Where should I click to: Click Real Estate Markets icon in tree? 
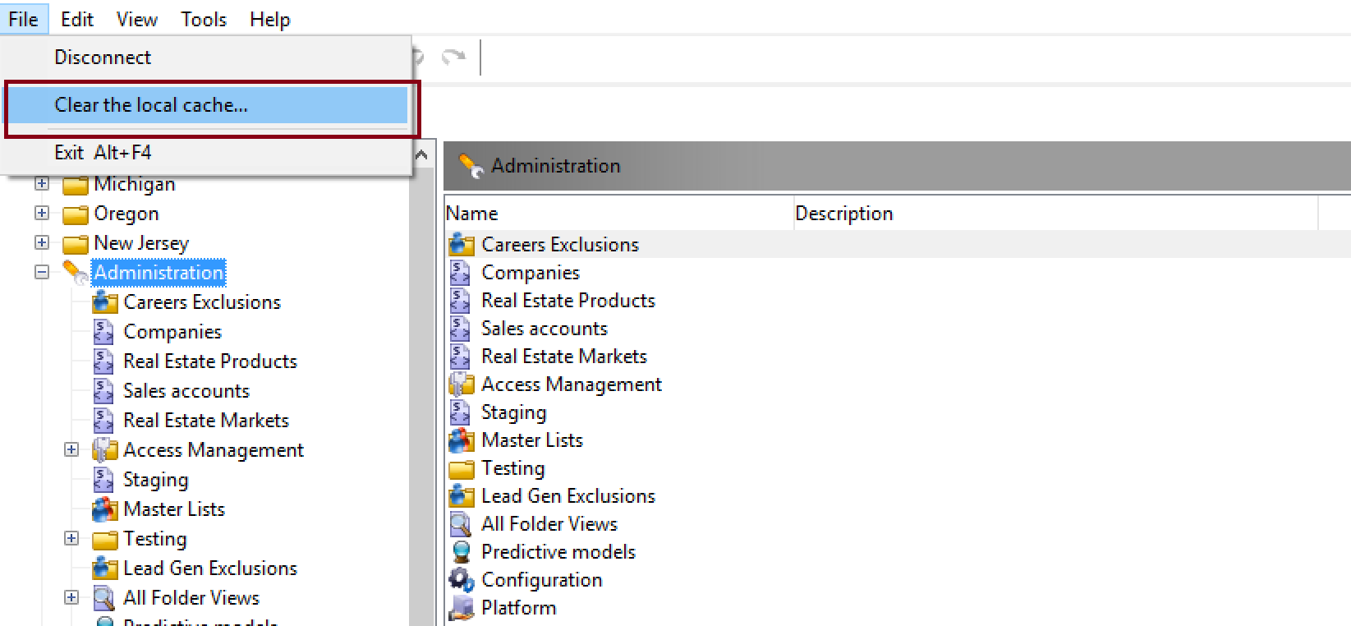tap(103, 421)
